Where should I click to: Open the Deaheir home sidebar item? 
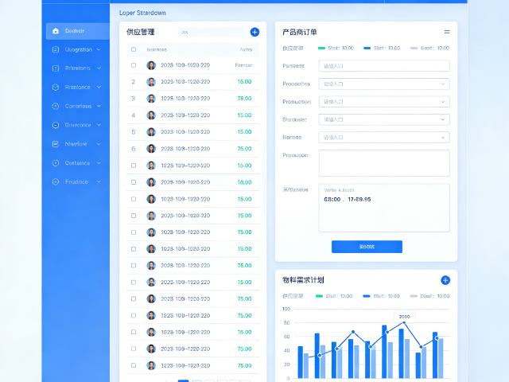[x=78, y=31]
